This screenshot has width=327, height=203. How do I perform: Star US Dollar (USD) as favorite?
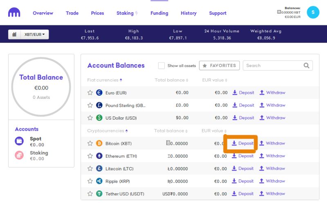point(90,118)
